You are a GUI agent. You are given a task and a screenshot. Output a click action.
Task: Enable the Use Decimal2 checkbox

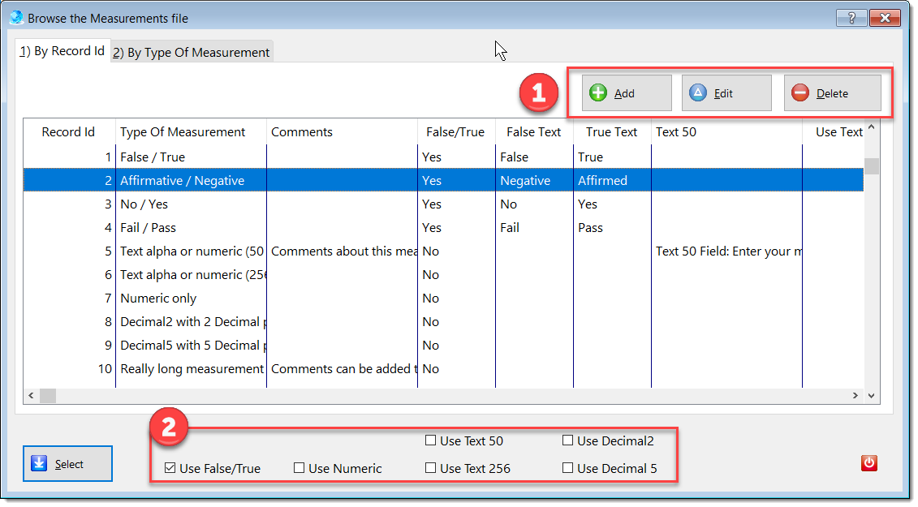click(x=568, y=441)
